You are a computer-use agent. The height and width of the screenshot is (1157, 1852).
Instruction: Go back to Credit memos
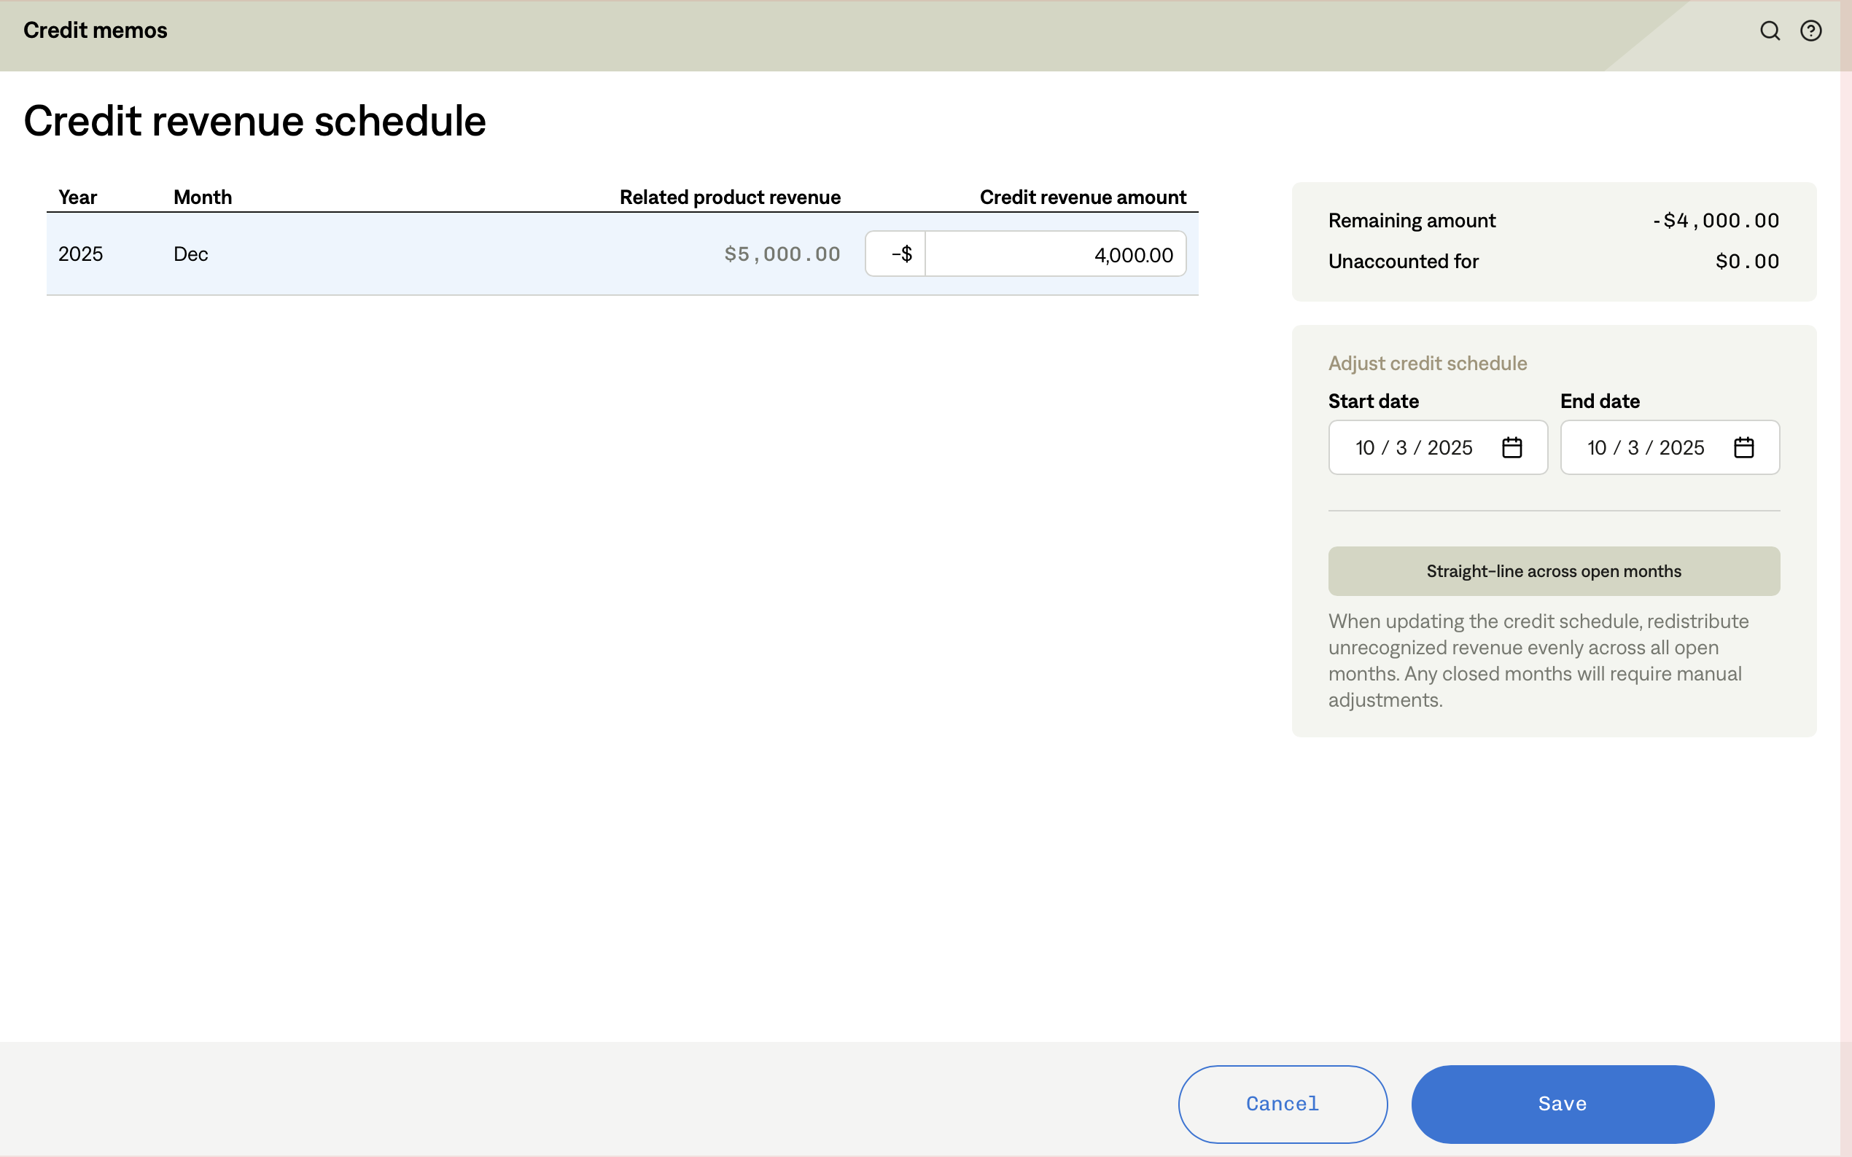point(94,31)
